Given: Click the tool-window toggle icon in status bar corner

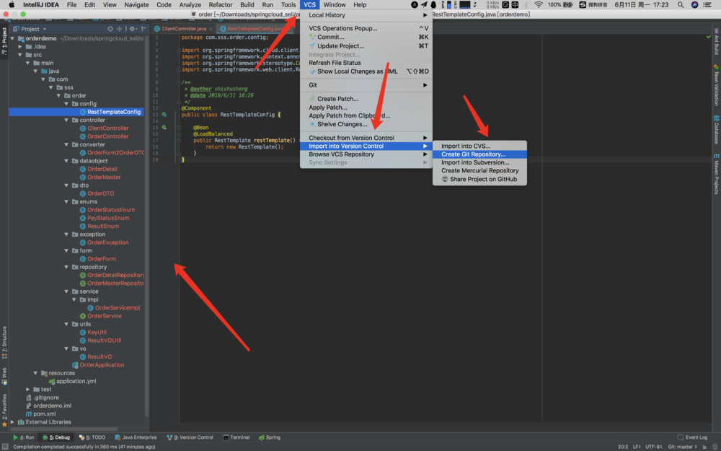Looking at the screenshot, I should tap(4, 447).
